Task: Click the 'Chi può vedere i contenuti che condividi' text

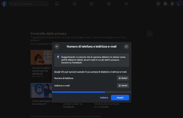Action: click(x=41, y=71)
